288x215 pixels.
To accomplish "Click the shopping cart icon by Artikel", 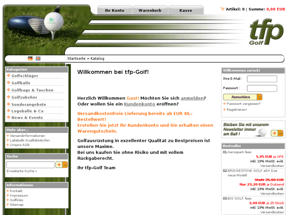I will pos(222,9).
